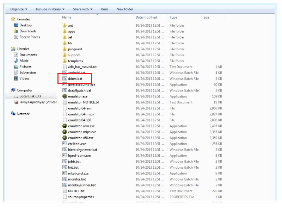
Task: Sort by the Type column header
Action: pos(173,17)
